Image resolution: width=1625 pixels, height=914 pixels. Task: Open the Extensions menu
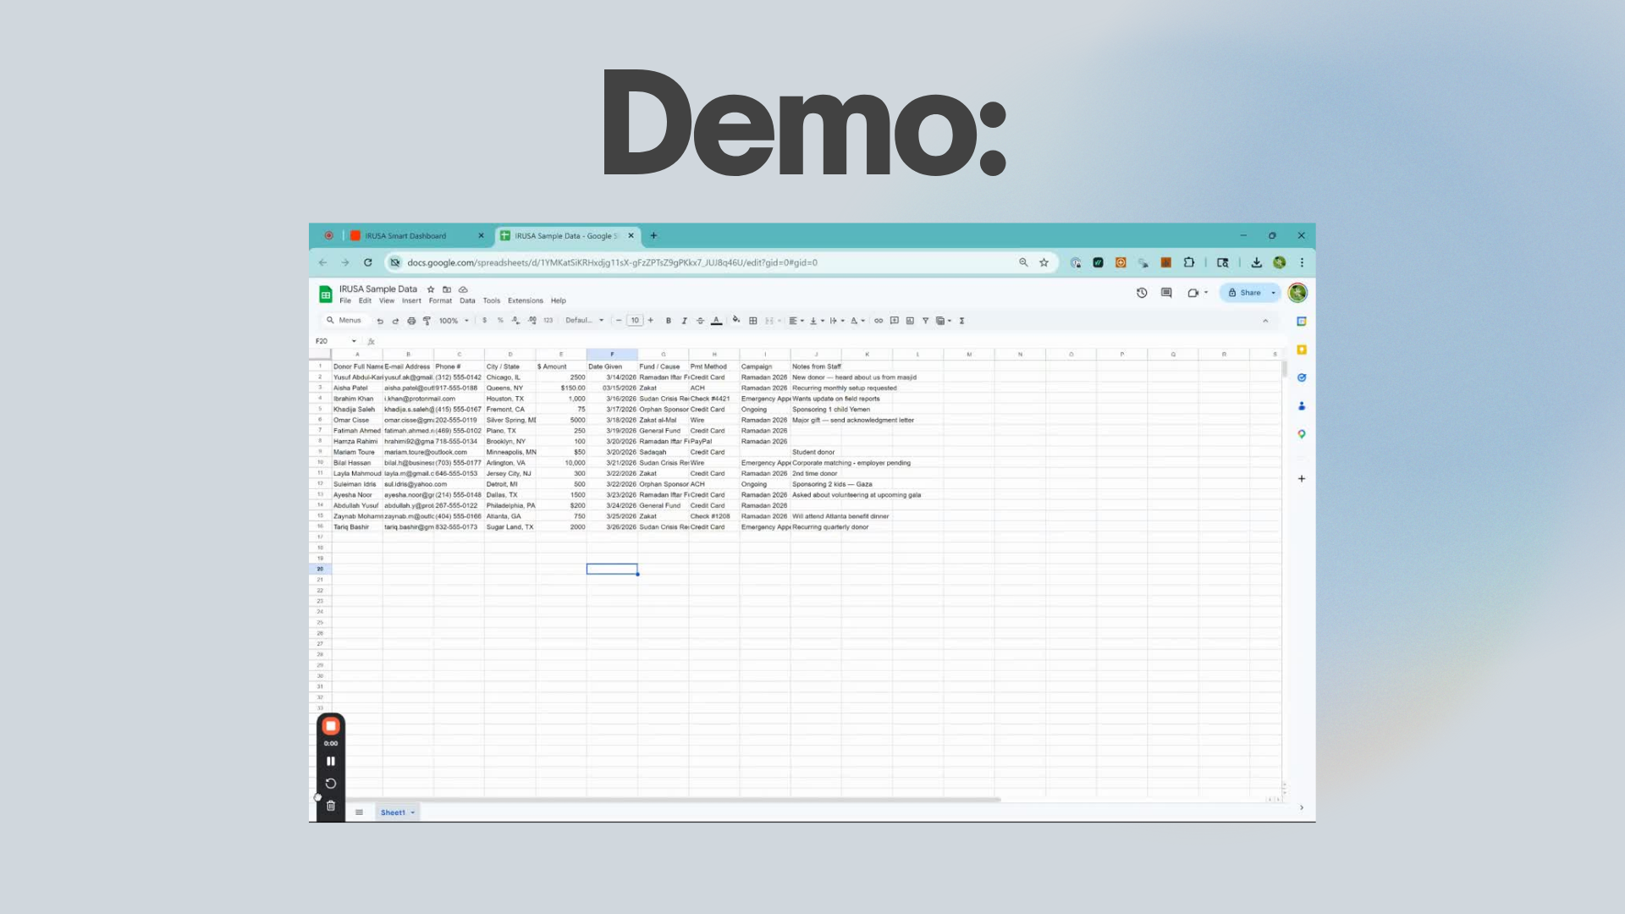[x=525, y=300]
